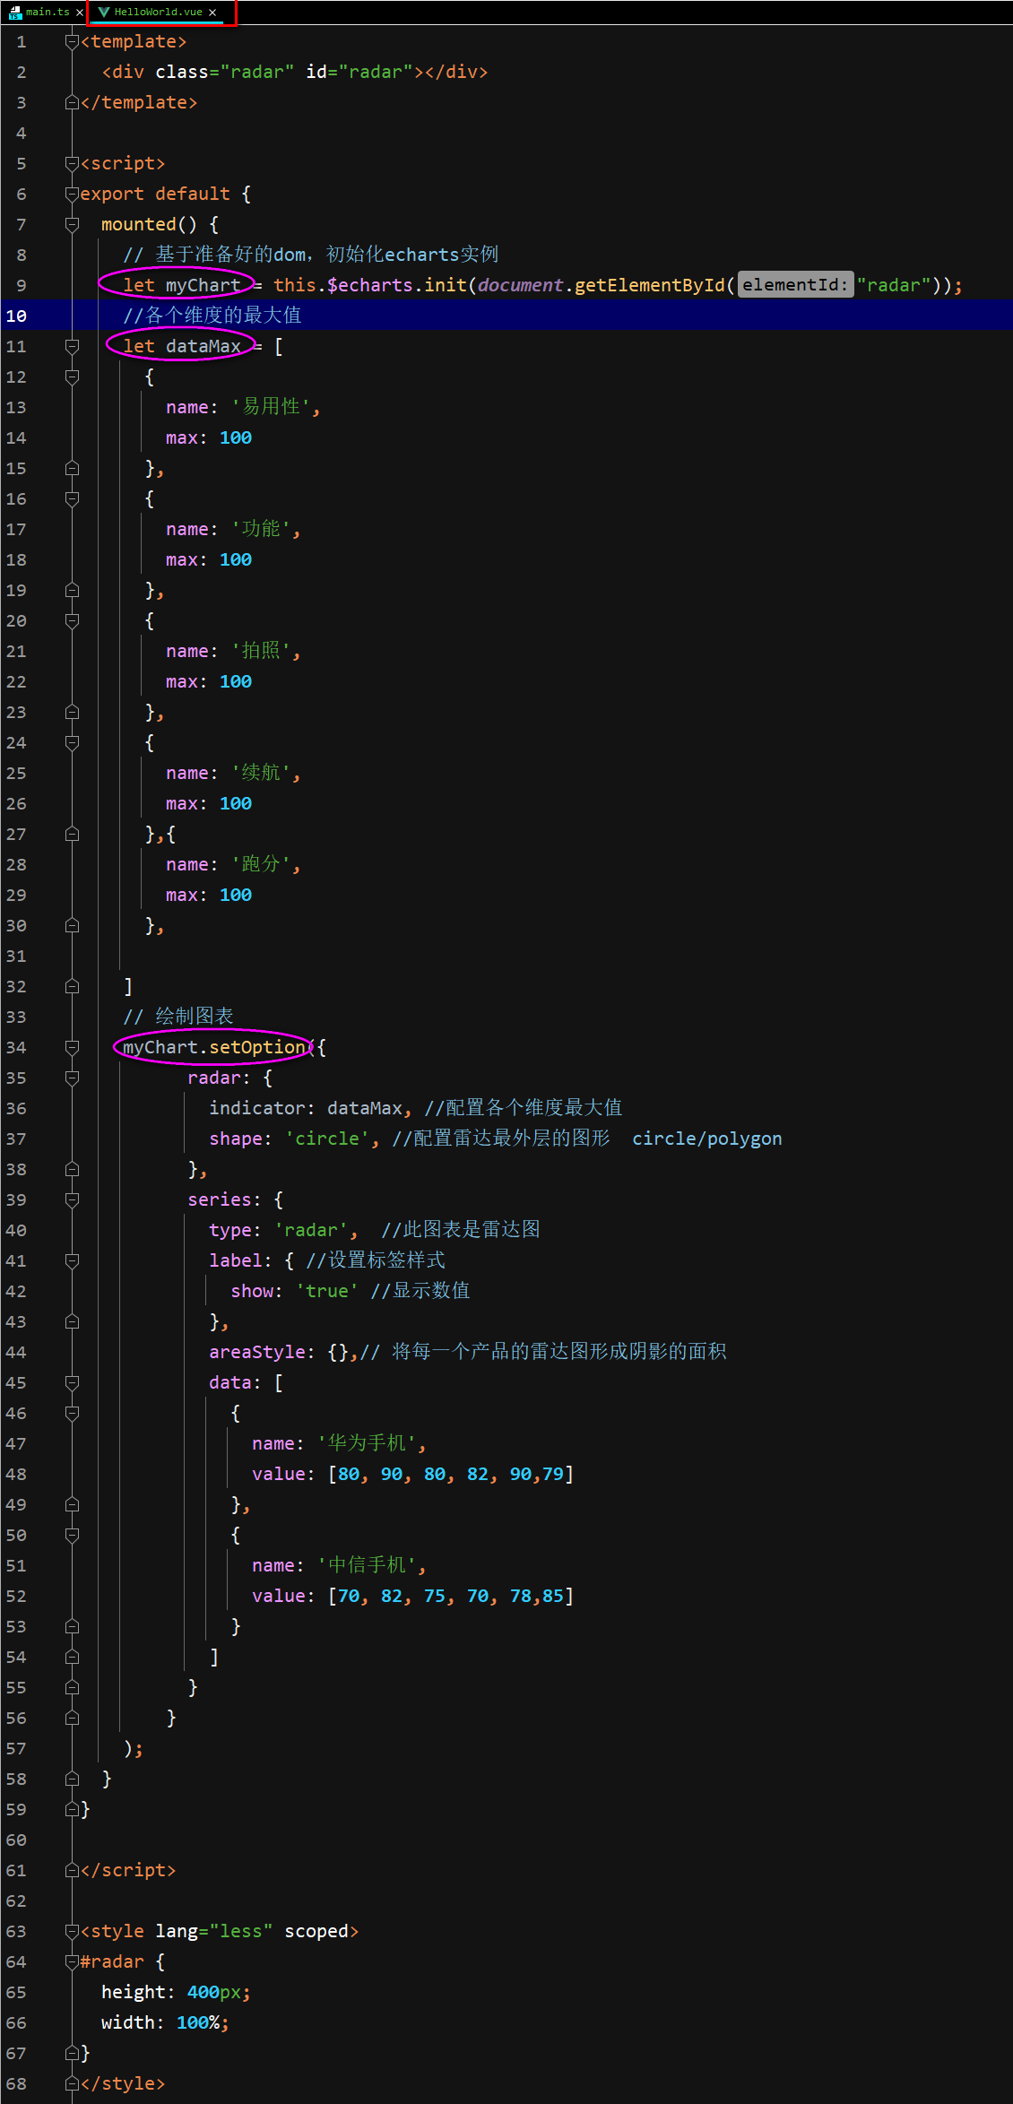Image resolution: width=1013 pixels, height=2104 pixels.
Task: Fold the series block on line 39
Action: (x=72, y=1200)
